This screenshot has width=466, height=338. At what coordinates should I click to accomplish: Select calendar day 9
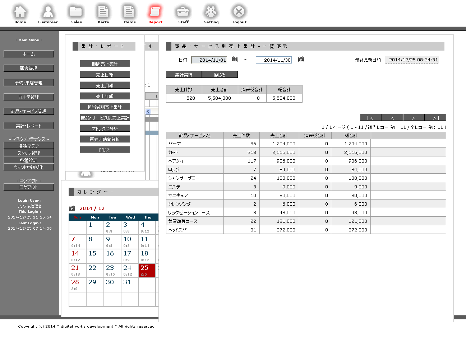click(x=112, y=242)
